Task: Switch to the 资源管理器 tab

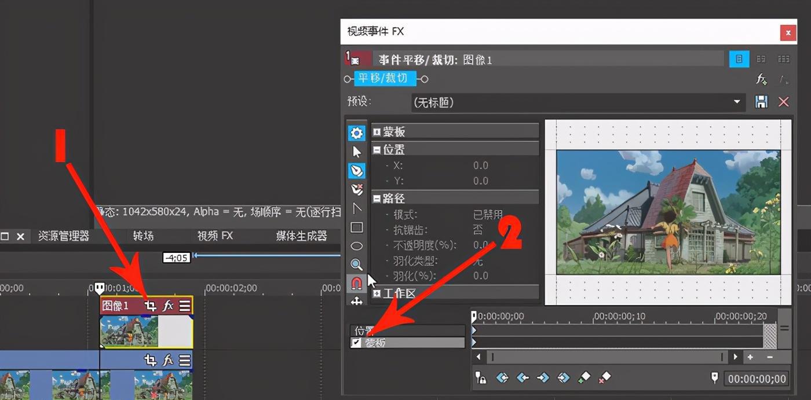Action: [x=64, y=236]
